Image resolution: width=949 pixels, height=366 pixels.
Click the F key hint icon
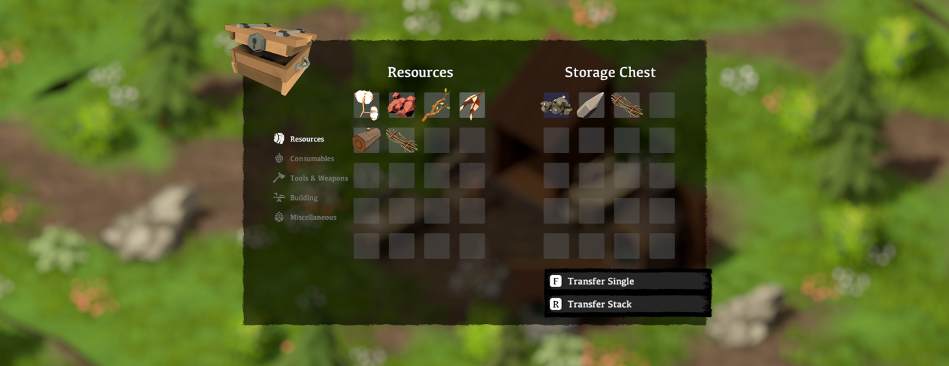pos(556,281)
